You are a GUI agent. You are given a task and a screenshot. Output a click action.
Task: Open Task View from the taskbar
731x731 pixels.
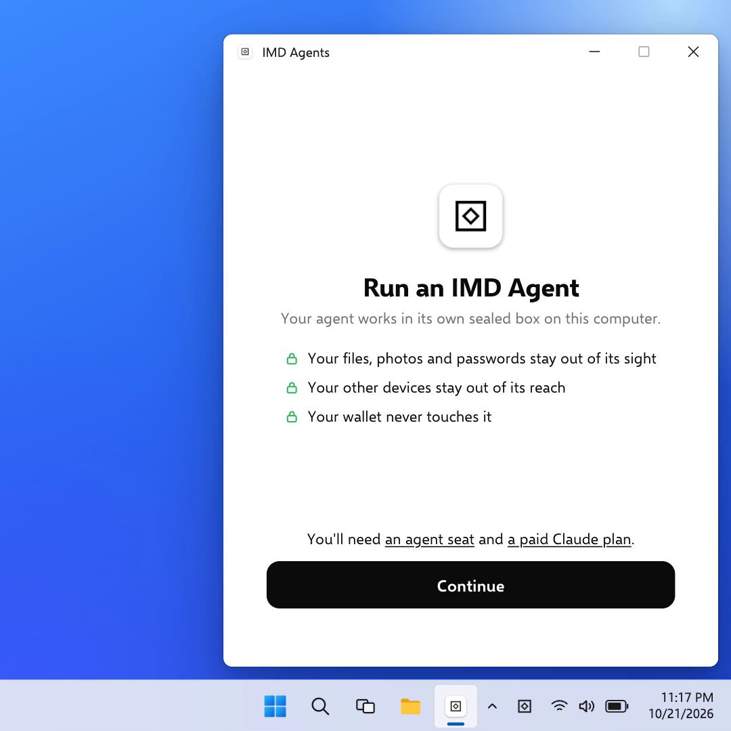[x=365, y=706]
